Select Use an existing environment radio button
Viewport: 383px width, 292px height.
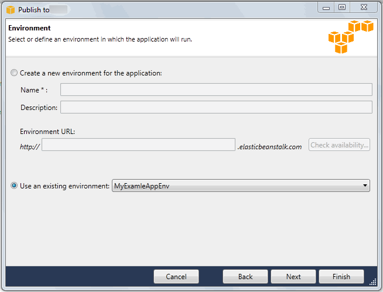[14, 186]
